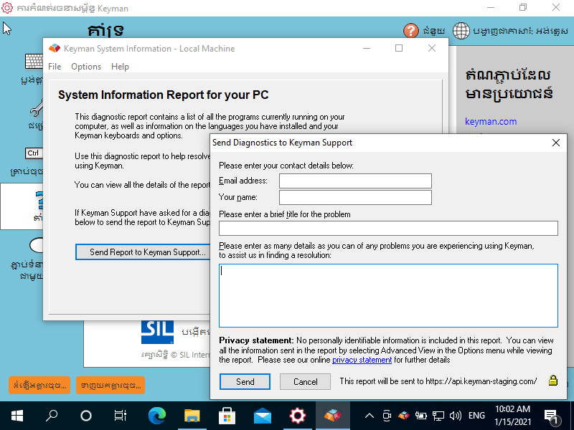Click the problem details text area
Screen dimensions: 574x430
tap(388, 295)
